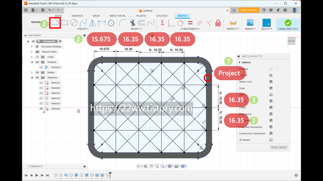
Task: Click the Select tool icon
Action: 266,23
